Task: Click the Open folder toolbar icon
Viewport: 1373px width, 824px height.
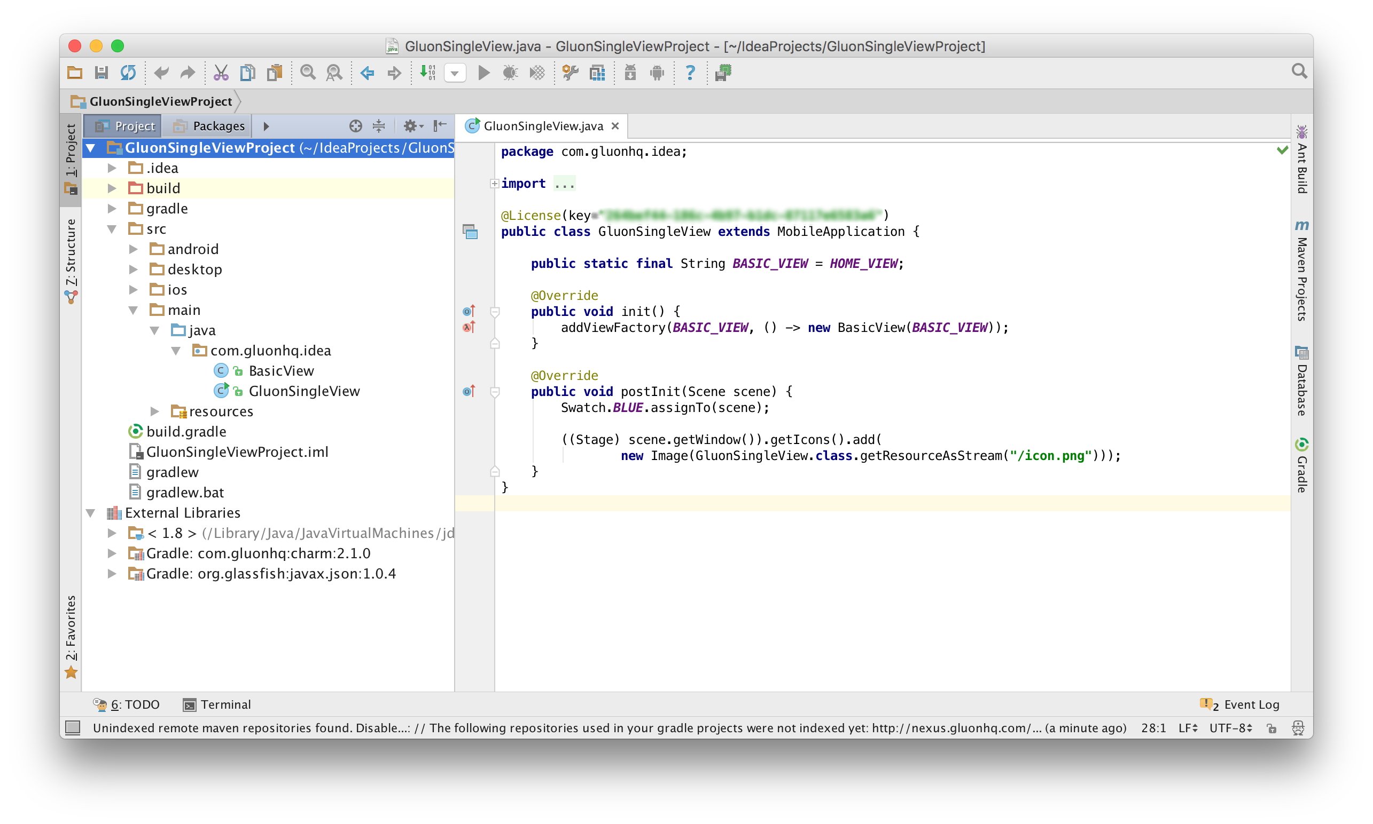Action: tap(74, 73)
